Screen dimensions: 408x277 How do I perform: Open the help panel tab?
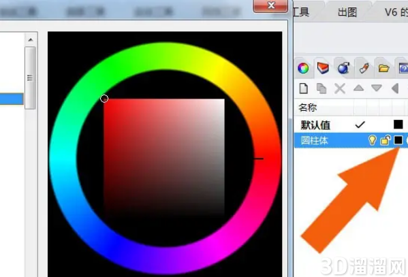point(403,68)
